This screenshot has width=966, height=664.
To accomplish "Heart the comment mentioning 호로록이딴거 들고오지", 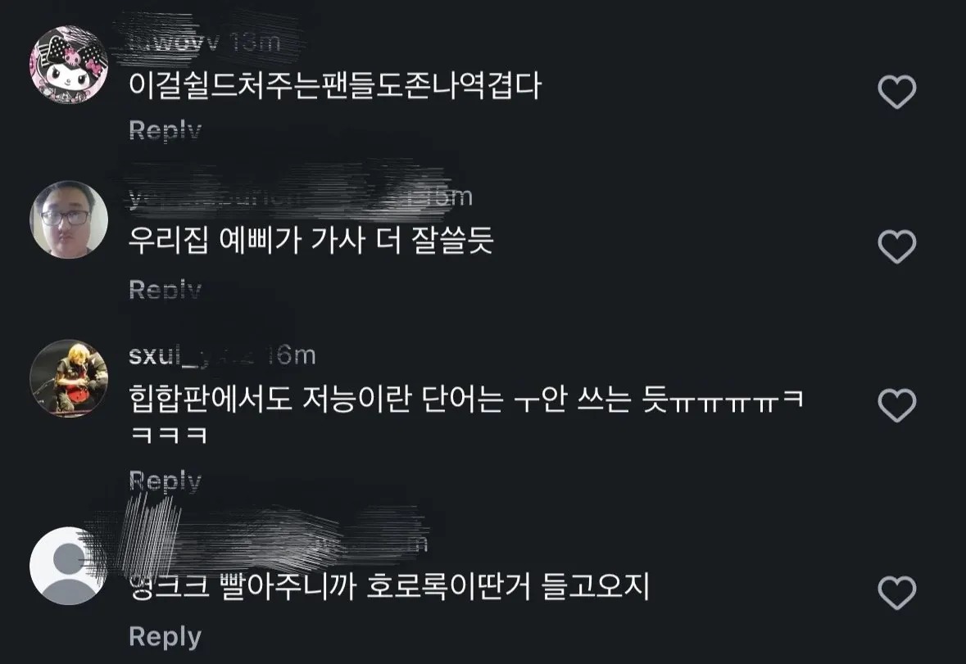I will tap(896, 593).
